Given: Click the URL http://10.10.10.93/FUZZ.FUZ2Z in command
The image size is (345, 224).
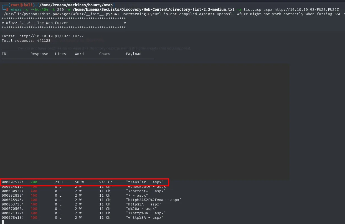Looking at the screenshot, I should tap(306, 9).
